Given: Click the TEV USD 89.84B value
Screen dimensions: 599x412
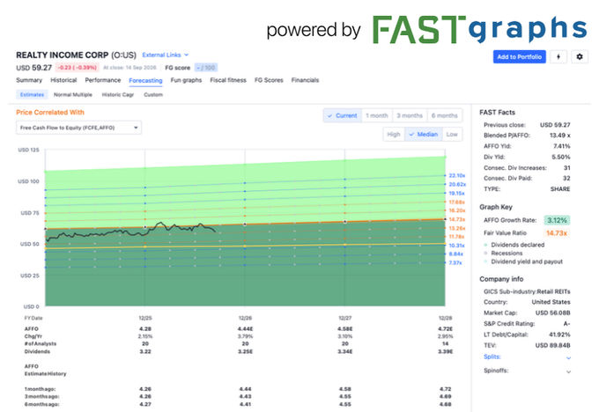Looking at the screenshot, I should coord(552,346).
